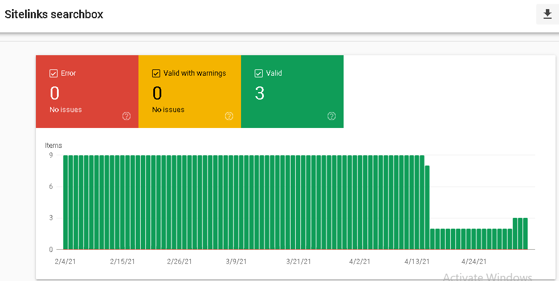The width and height of the screenshot is (559, 281).
Task: Open help icon on Valid with warnings card
Action: tap(229, 116)
